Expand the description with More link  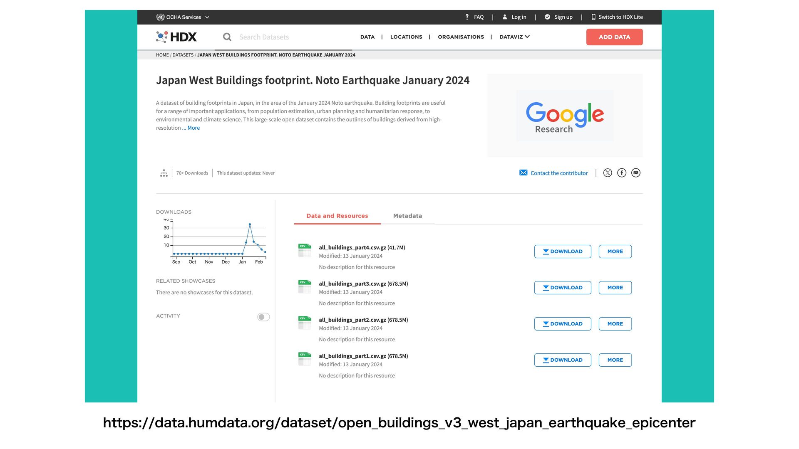coord(194,128)
